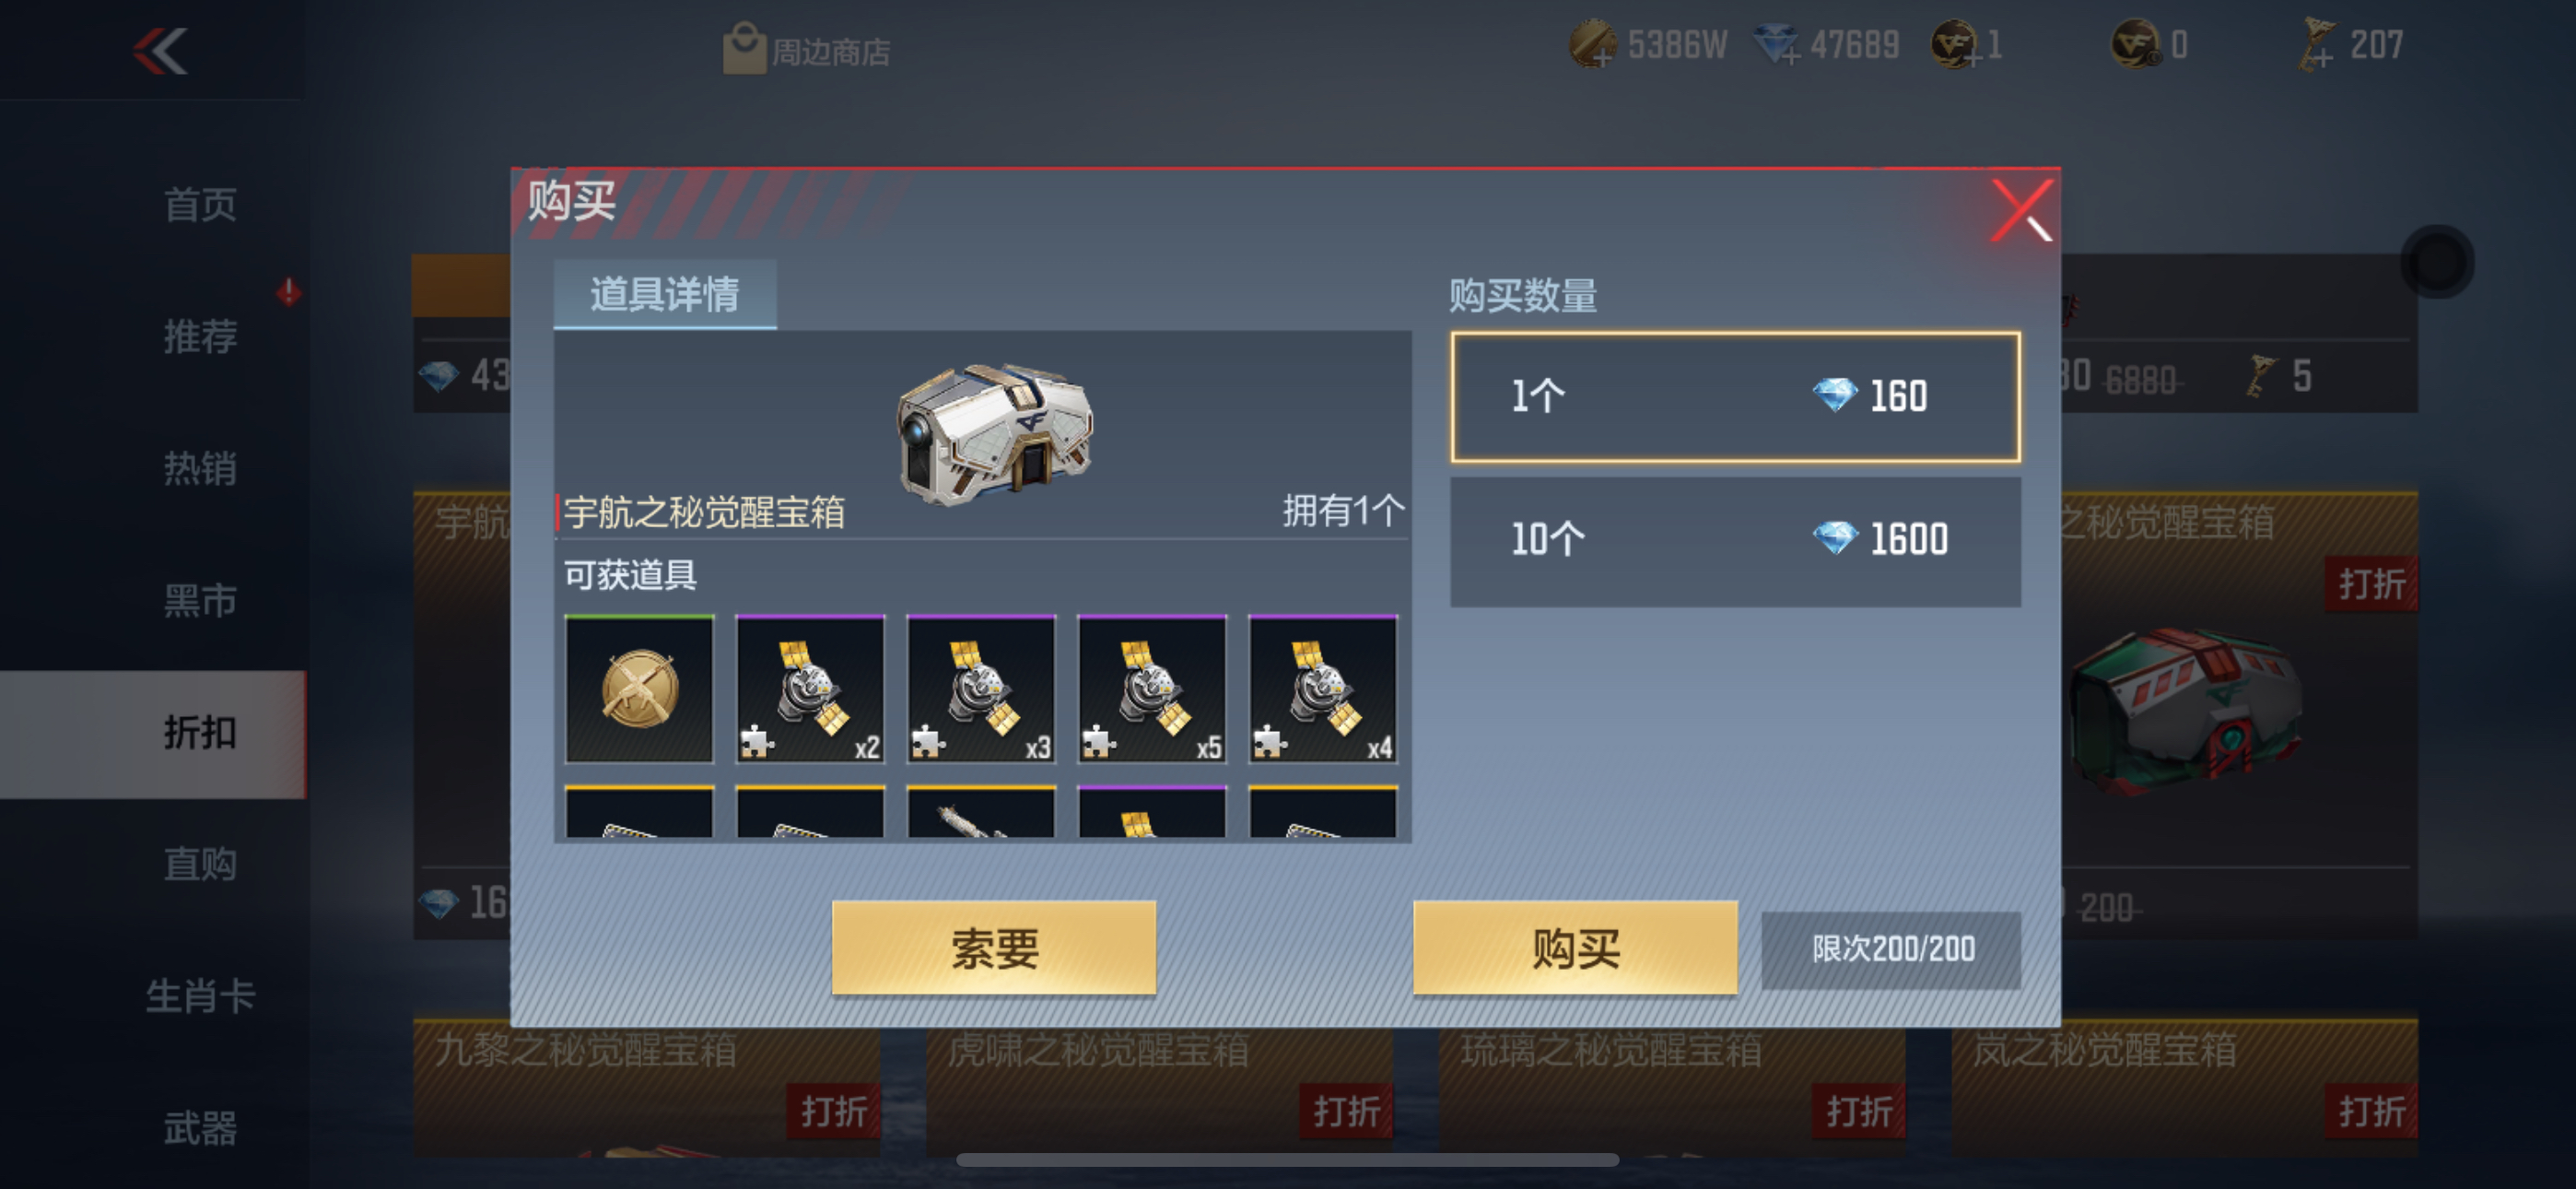Open the 推荐 sidebar section
Image resolution: width=2576 pixels, height=1189 pixels.
tap(200, 336)
